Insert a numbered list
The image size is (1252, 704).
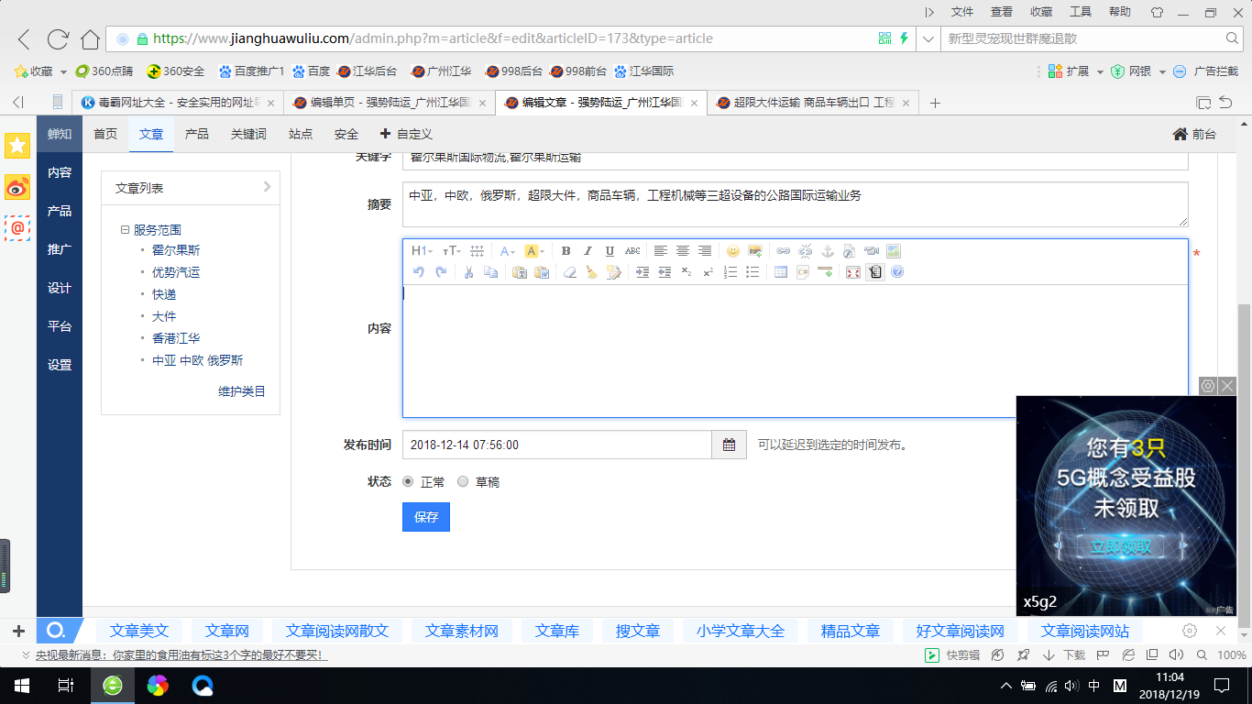(x=730, y=272)
